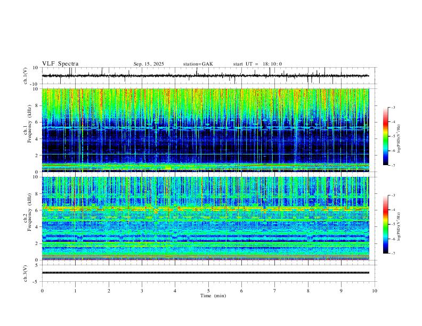Screen dimensions: 422x326
Task: Click the "VLF Spectra" title text
Action: click(60, 64)
